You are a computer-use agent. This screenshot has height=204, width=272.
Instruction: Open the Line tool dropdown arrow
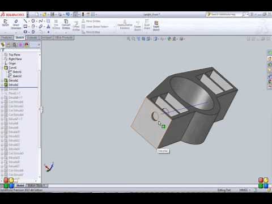coord(29,21)
